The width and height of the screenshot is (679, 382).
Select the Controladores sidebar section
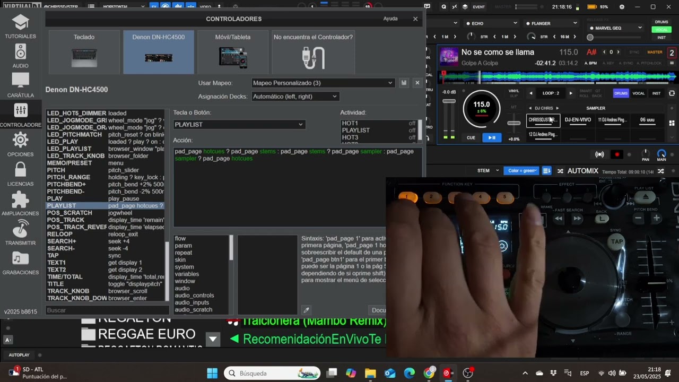pyautogui.click(x=20, y=115)
